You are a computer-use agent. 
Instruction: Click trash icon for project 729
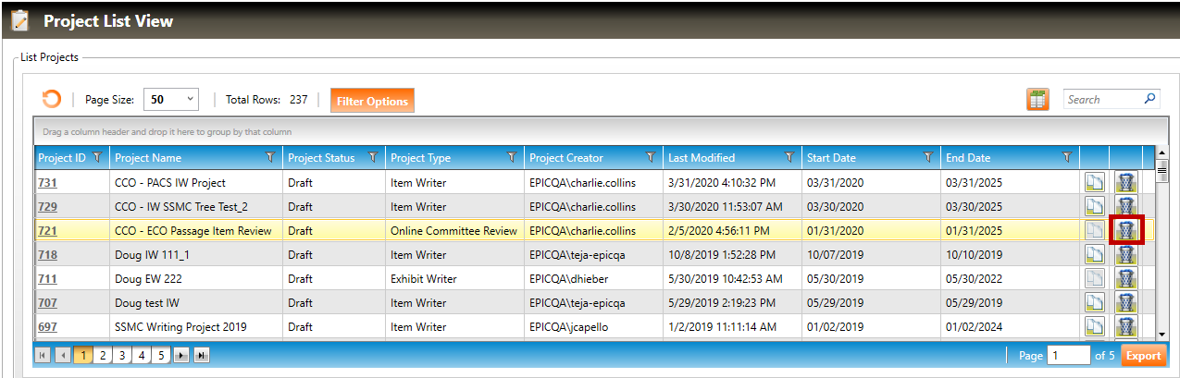pyautogui.click(x=1125, y=206)
